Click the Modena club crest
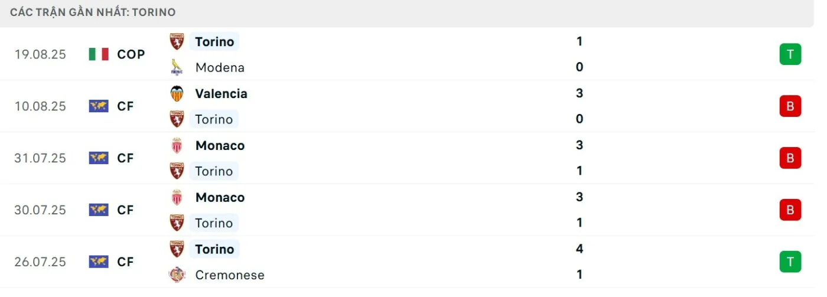 coord(176,67)
